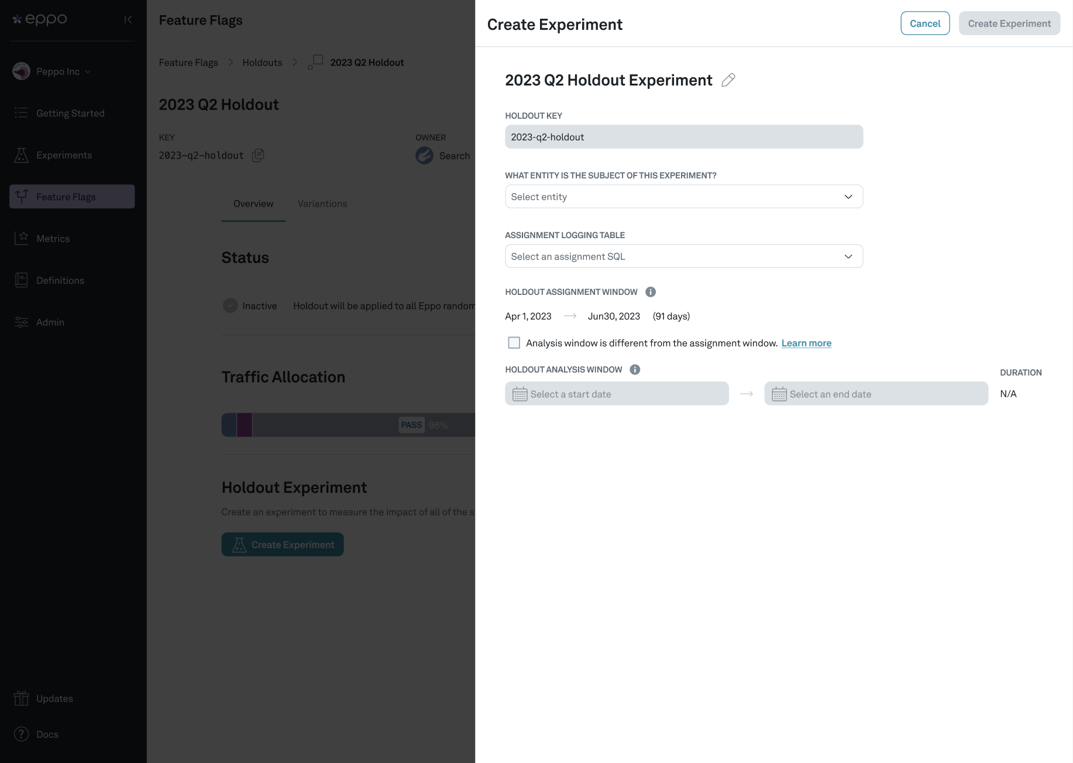Select the Overview tab

click(x=253, y=203)
